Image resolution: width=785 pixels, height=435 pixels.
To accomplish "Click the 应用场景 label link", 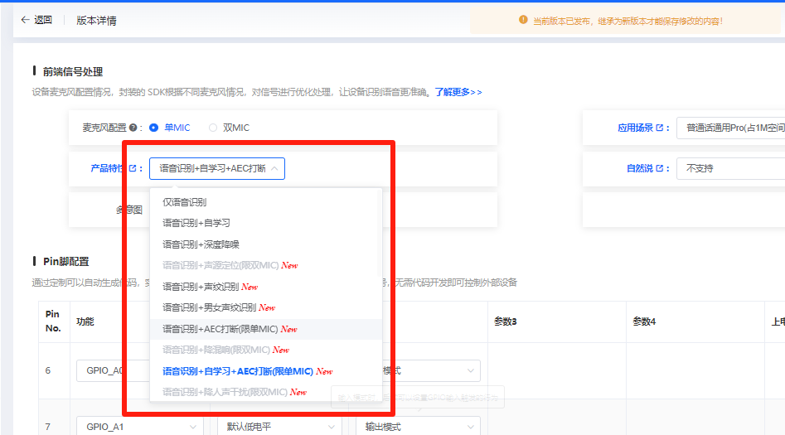I will click(x=635, y=128).
